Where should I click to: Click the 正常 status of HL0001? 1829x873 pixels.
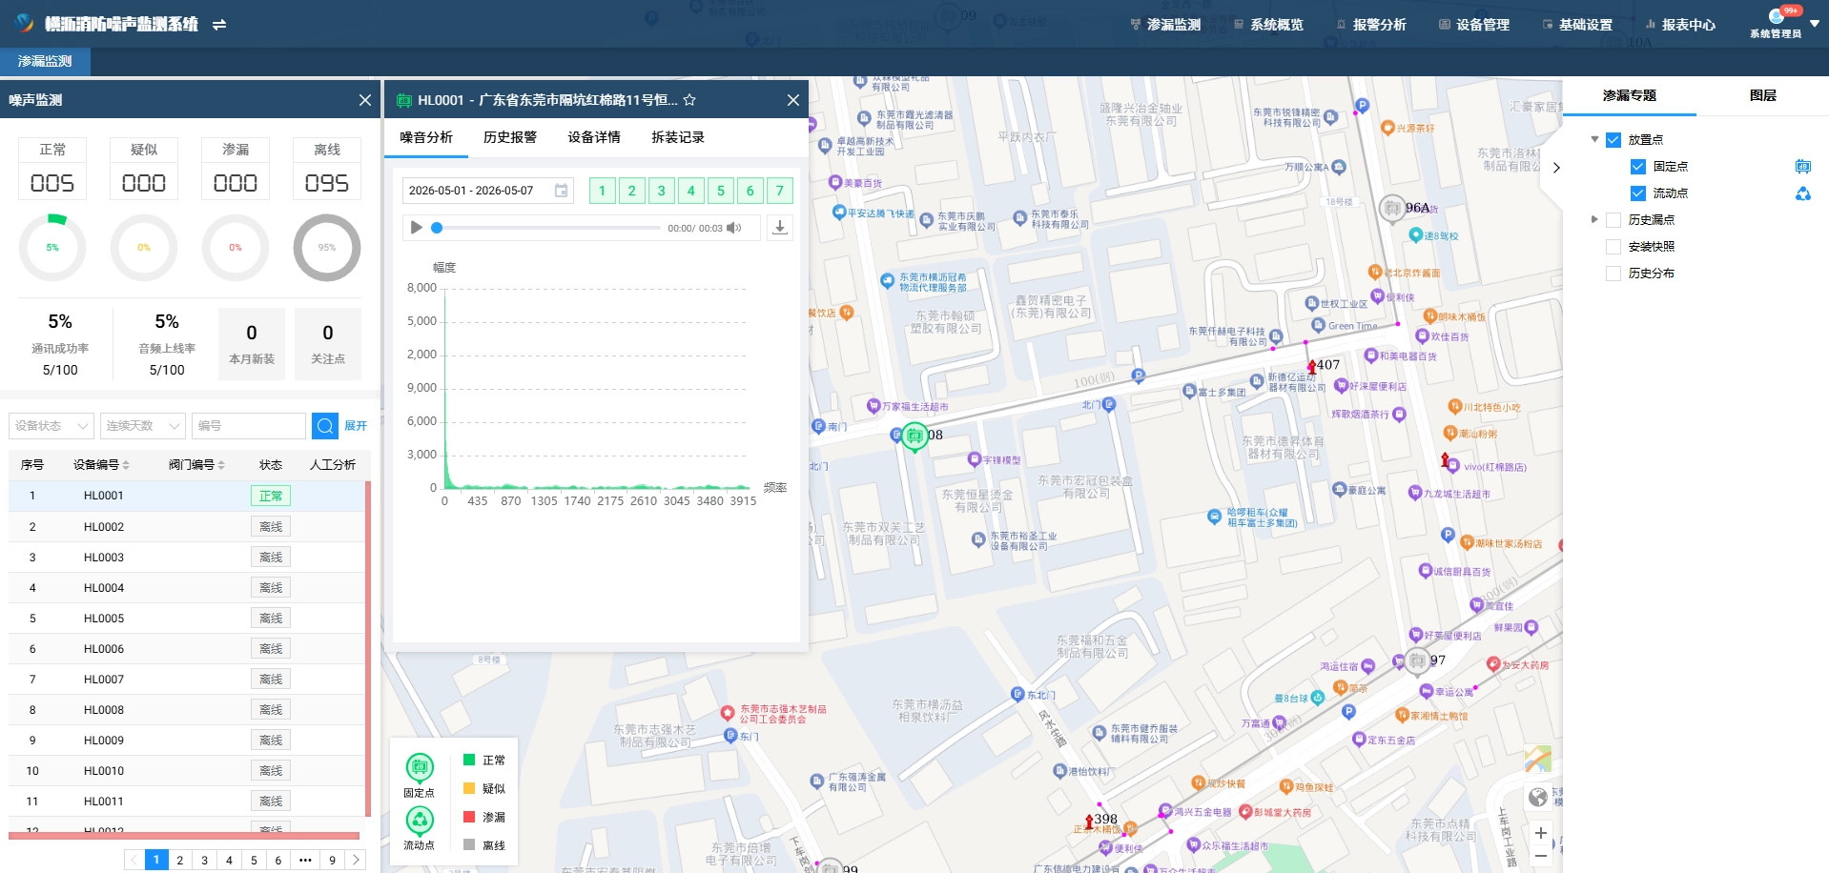click(x=271, y=496)
